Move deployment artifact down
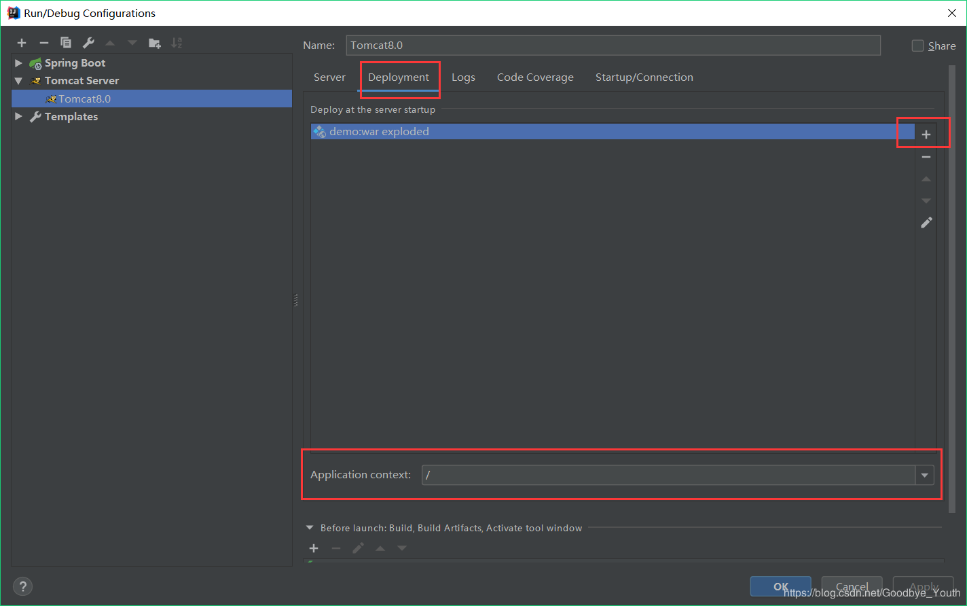 pos(926,200)
